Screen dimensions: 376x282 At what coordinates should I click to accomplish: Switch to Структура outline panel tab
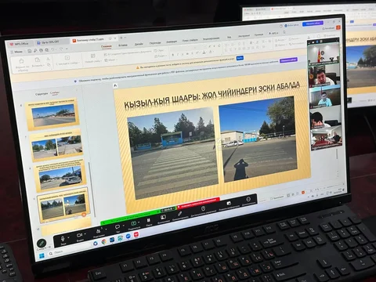click(x=42, y=93)
